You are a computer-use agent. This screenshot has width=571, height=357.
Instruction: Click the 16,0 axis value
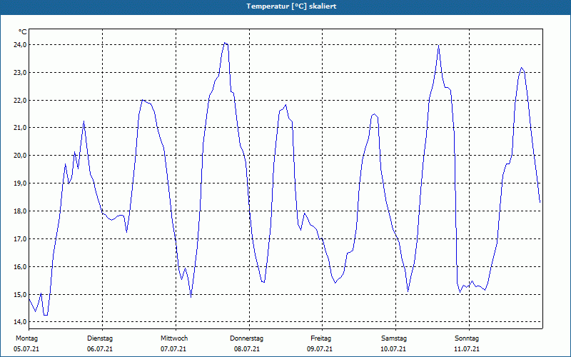(x=20, y=266)
